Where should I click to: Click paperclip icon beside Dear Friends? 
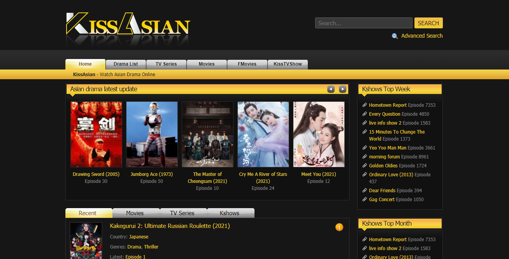365,191
